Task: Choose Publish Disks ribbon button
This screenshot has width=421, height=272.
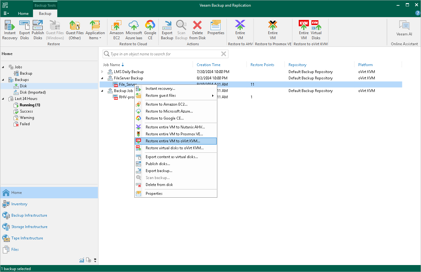Action: [x=38, y=30]
